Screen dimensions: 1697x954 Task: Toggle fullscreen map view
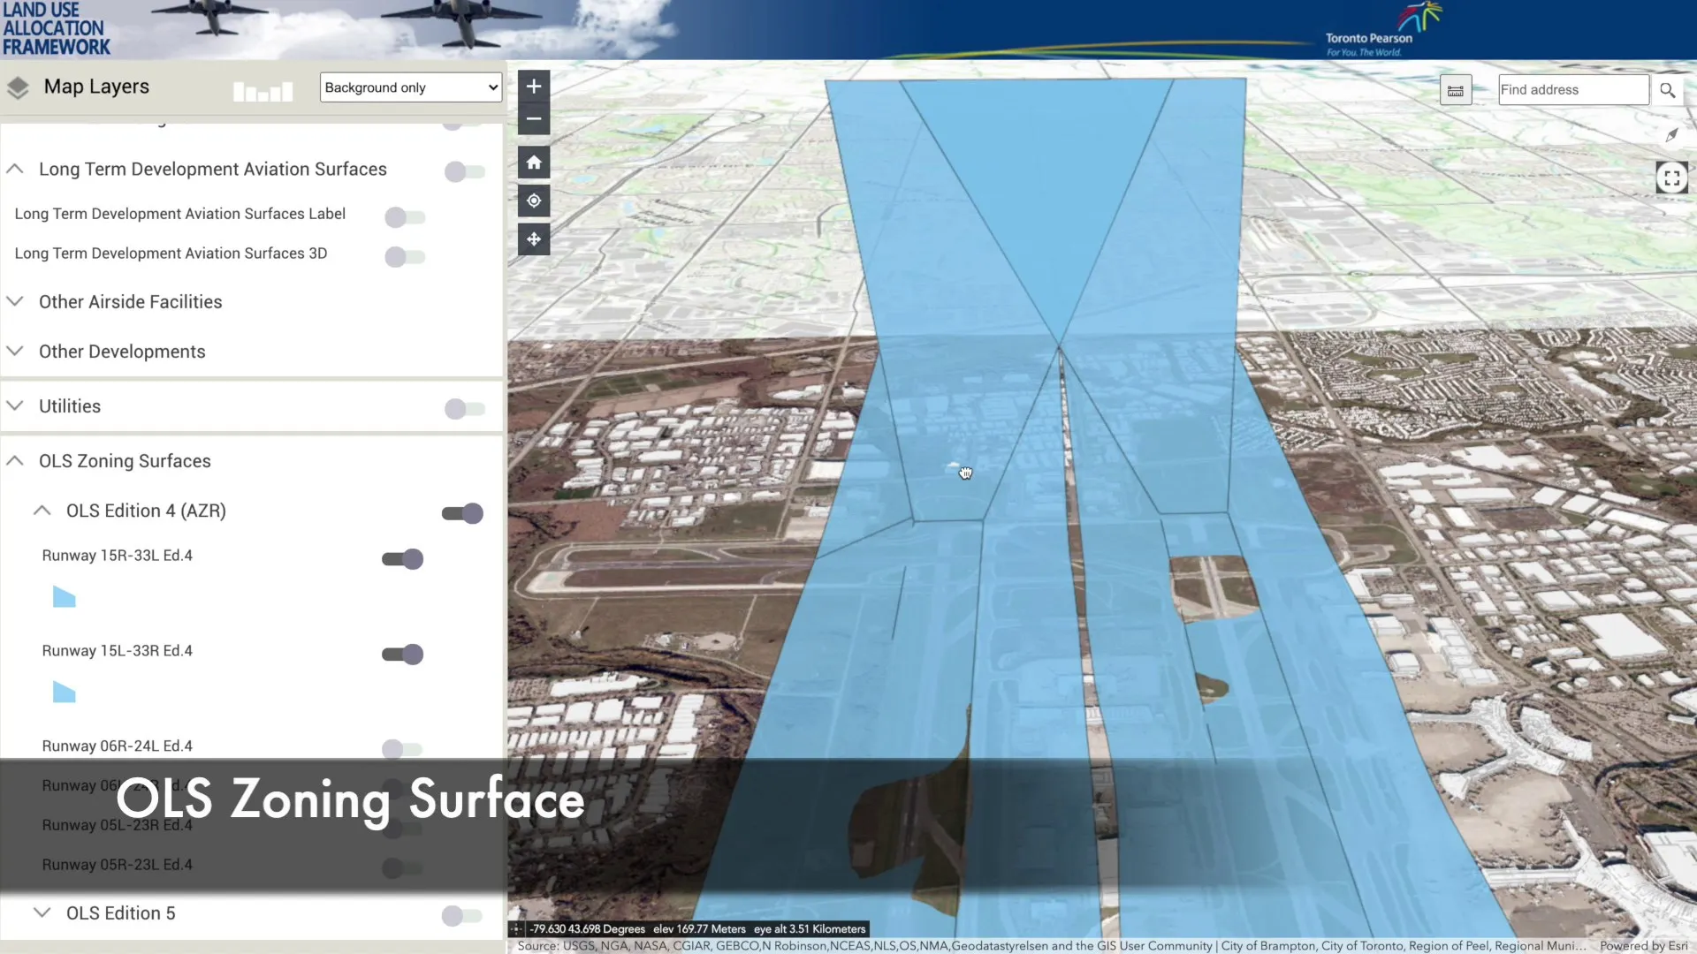click(x=1671, y=178)
